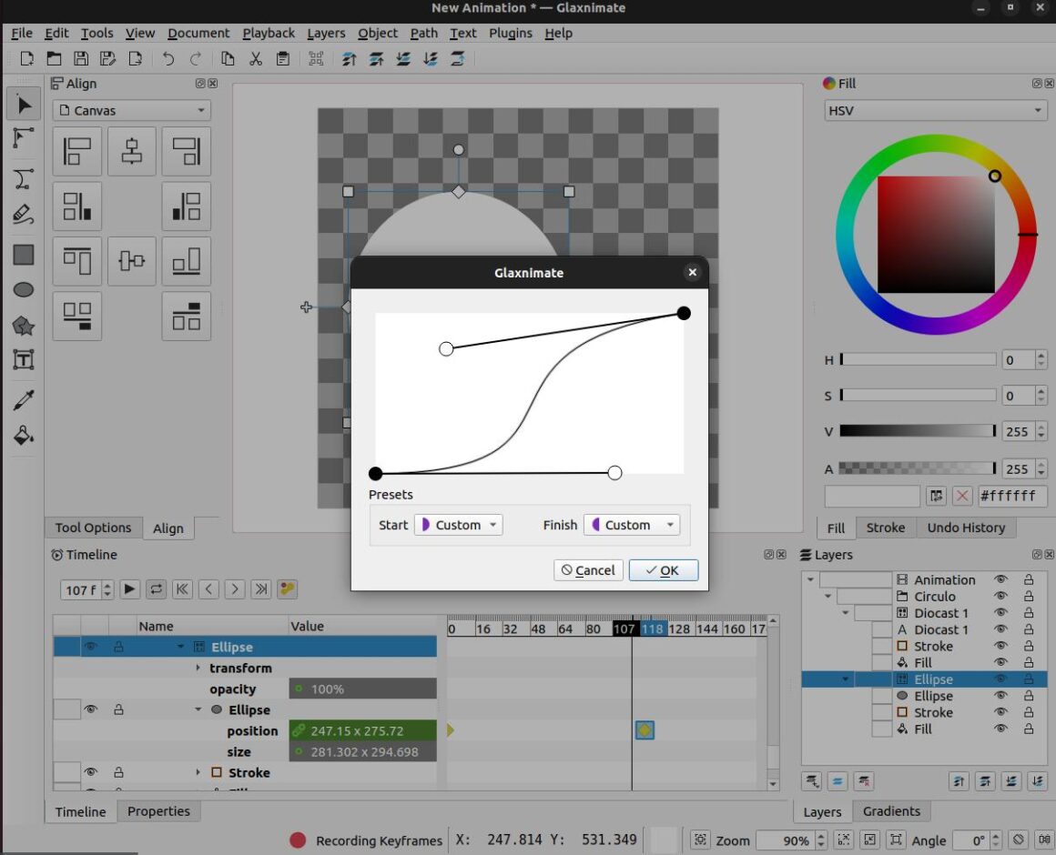Select the Ellipse drawing tool
This screenshot has height=855, width=1056.
(x=24, y=290)
